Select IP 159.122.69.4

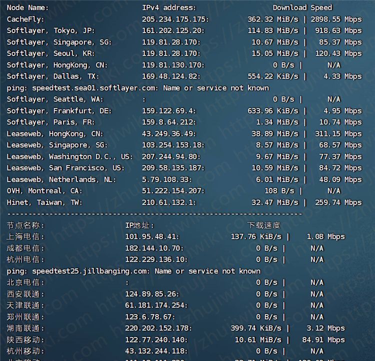coord(169,111)
